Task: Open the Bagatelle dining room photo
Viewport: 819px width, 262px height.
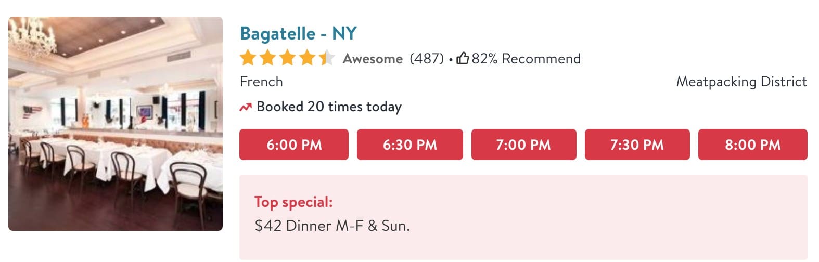Action: [116, 124]
